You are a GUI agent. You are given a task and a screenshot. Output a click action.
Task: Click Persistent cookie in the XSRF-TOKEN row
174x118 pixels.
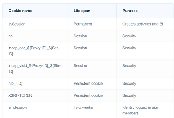[88, 95]
